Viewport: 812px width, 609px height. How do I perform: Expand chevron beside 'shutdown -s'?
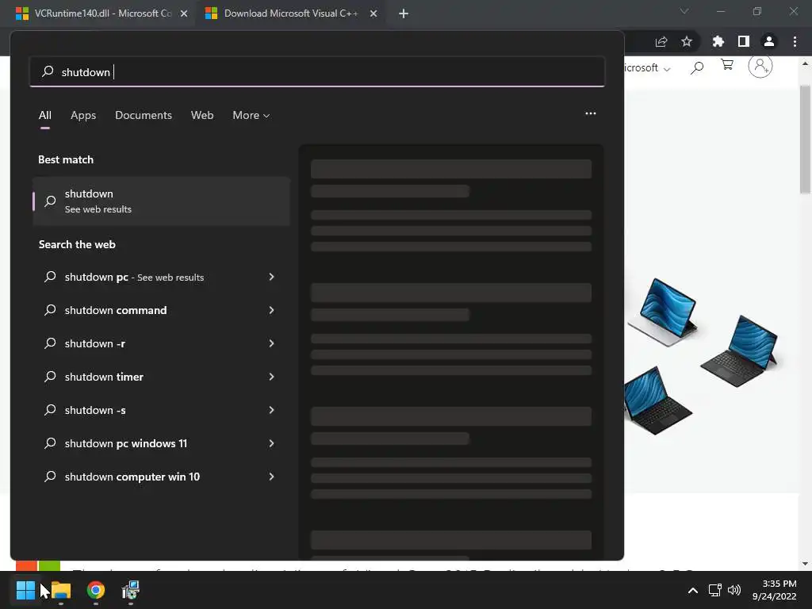271,410
